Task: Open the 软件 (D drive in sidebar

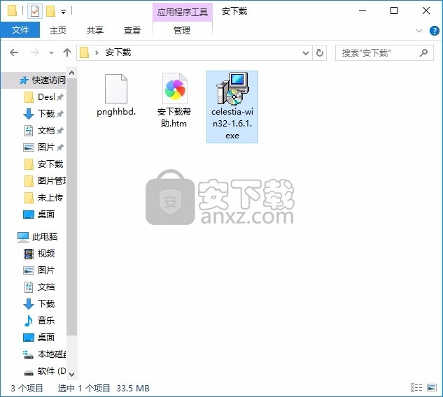Action: 44,370
